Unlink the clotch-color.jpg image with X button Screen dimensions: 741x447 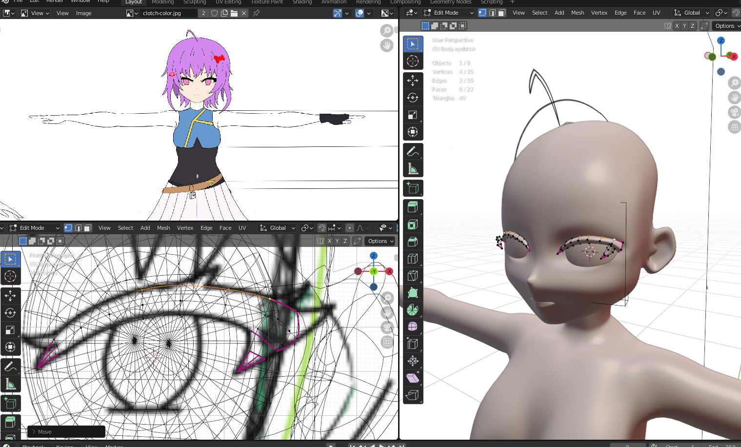pos(244,13)
